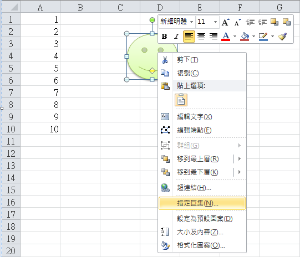Click the yellow diamond adjustment handle

(x=152, y=71)
